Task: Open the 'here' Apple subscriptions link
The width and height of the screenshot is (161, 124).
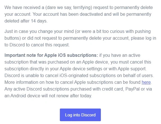Action: point(146,82)
